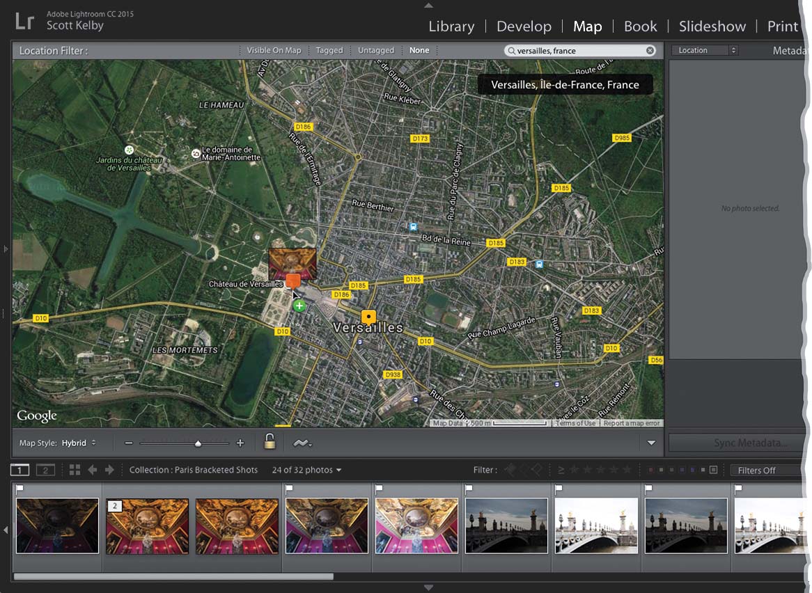Clear the versailles, france search field

(x=650, y=51)
